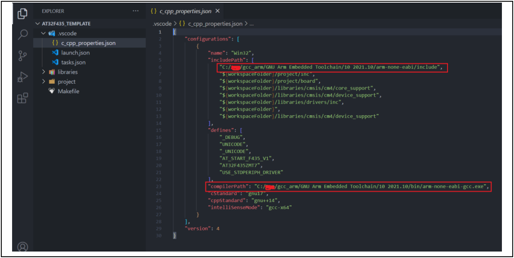Click the project folder icon
Viewport: 514px width, 258px height.
[x=52, y=82]
